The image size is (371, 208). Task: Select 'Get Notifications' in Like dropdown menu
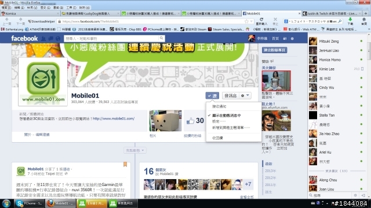point(219,106)
